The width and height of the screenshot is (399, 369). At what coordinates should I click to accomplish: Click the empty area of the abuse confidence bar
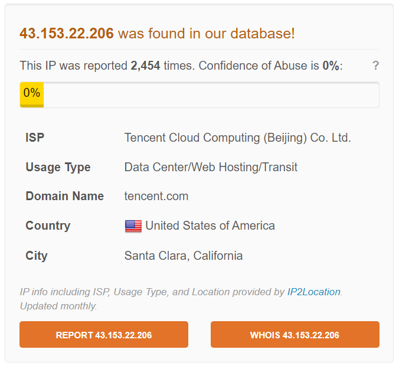tap(211, 95)
